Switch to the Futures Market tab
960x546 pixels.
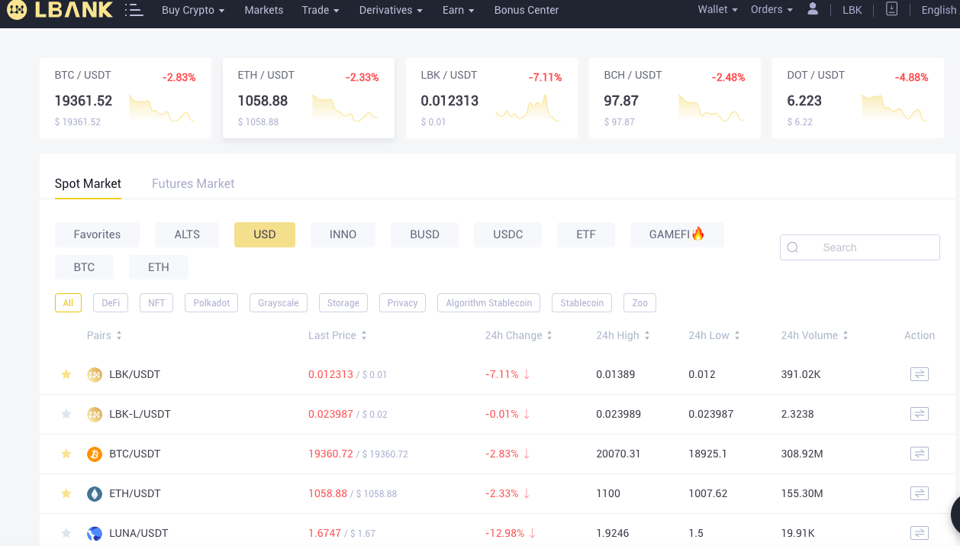point(193,183)
